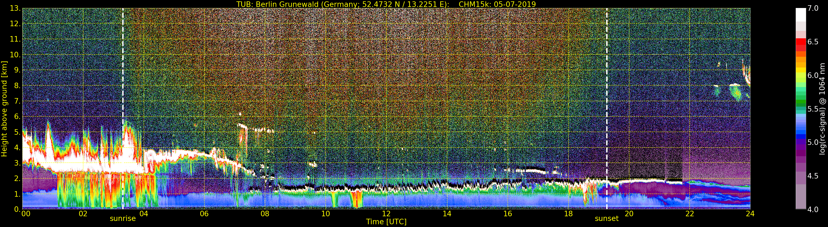This screenshot has height=227, width=828.
Task: Click the time tick label '06'
Action: [x=204, y=214]
